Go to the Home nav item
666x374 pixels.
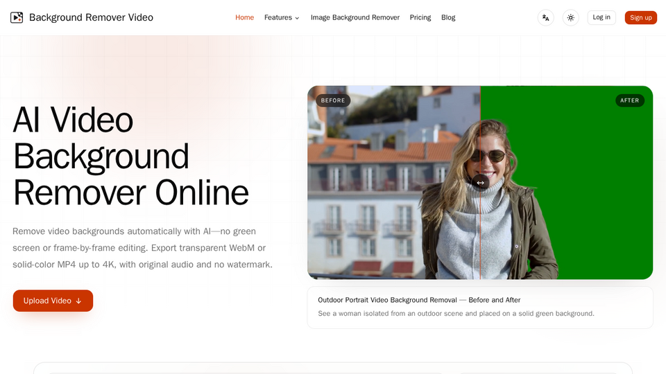[245, 17]
